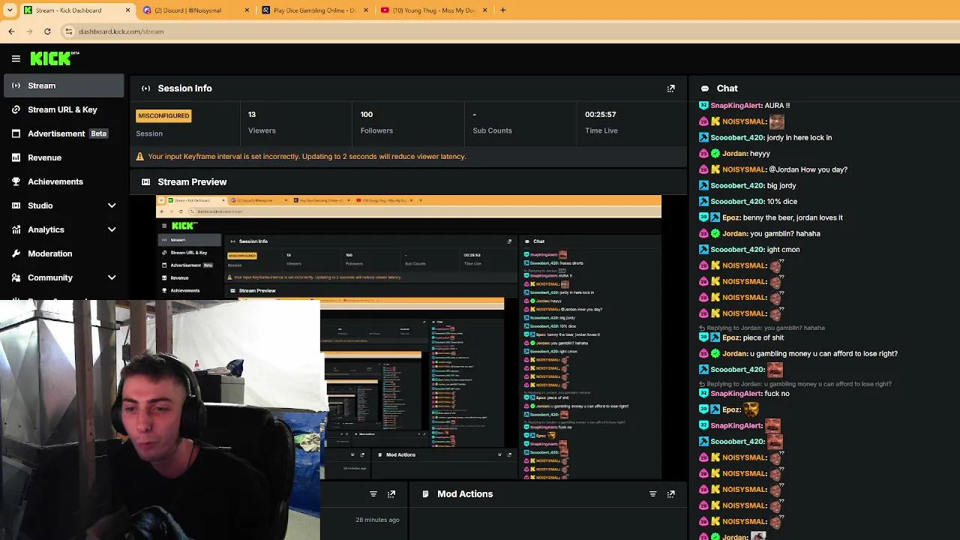Select Stream in the sidebar
Viewport: 960px width, 540px height.
coord(63,85)
